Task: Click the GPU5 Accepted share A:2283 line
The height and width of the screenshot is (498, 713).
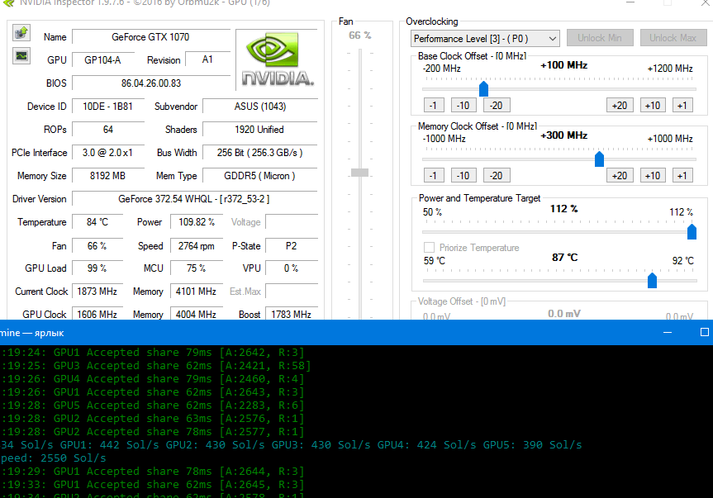Action: (152, 406)
